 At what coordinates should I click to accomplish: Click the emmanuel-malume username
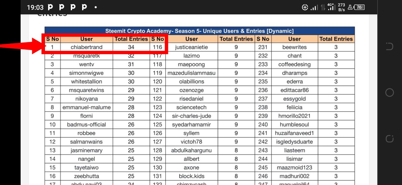point(86,107)
